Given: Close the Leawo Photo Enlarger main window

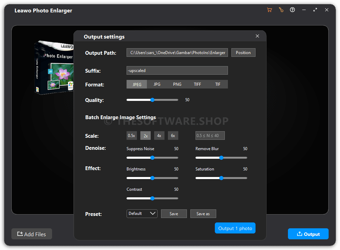Looking at the screenshot, I should point(327,10).
